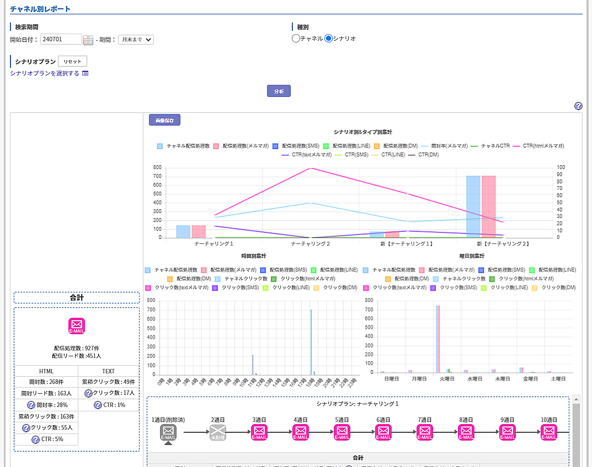592x467 pixels.
Task: Click the 3通目 E-MAIL step icon
Action: (x=259, y=432)
